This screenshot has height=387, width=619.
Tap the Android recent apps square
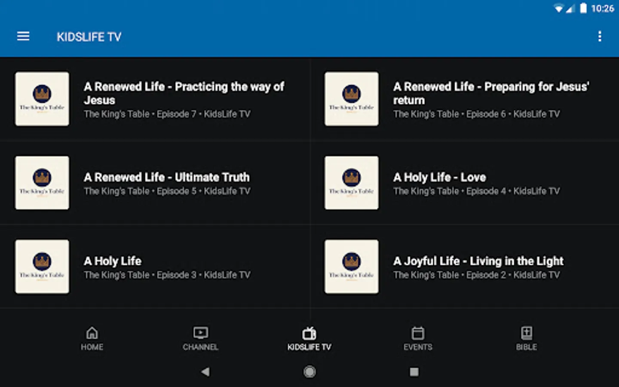[414, 372]
